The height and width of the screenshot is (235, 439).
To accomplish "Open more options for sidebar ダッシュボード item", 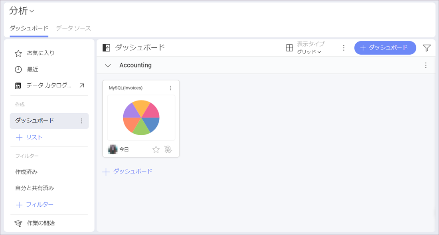I will [x=81, y=121].
